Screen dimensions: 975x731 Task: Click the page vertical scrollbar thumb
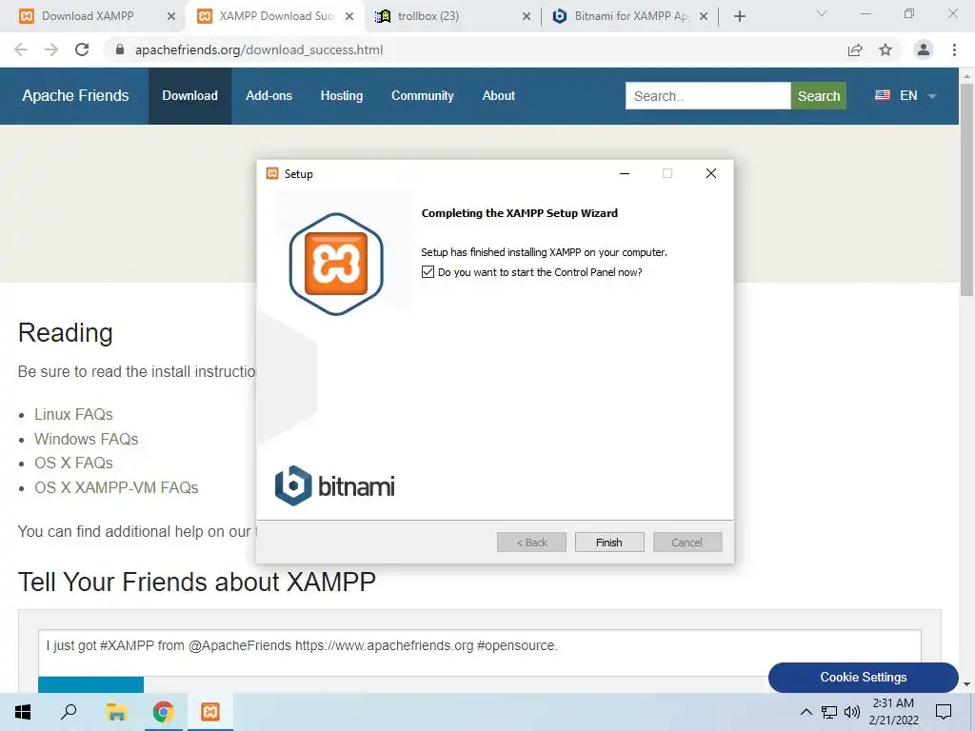966,189
